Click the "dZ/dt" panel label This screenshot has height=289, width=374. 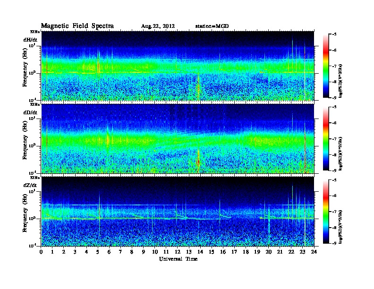point(30,185)
